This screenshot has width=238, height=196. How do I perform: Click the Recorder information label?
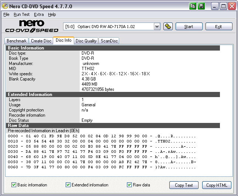point(27,115)
